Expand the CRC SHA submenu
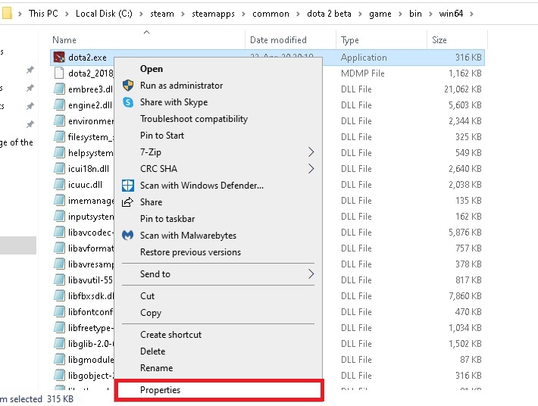Image resolution: width=538 pixels, height=406 pixels. pyautogui.click(x=218, y=169)
